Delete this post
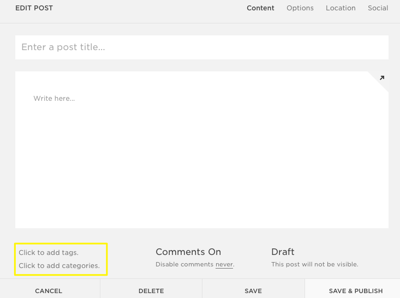 (151, 291)
